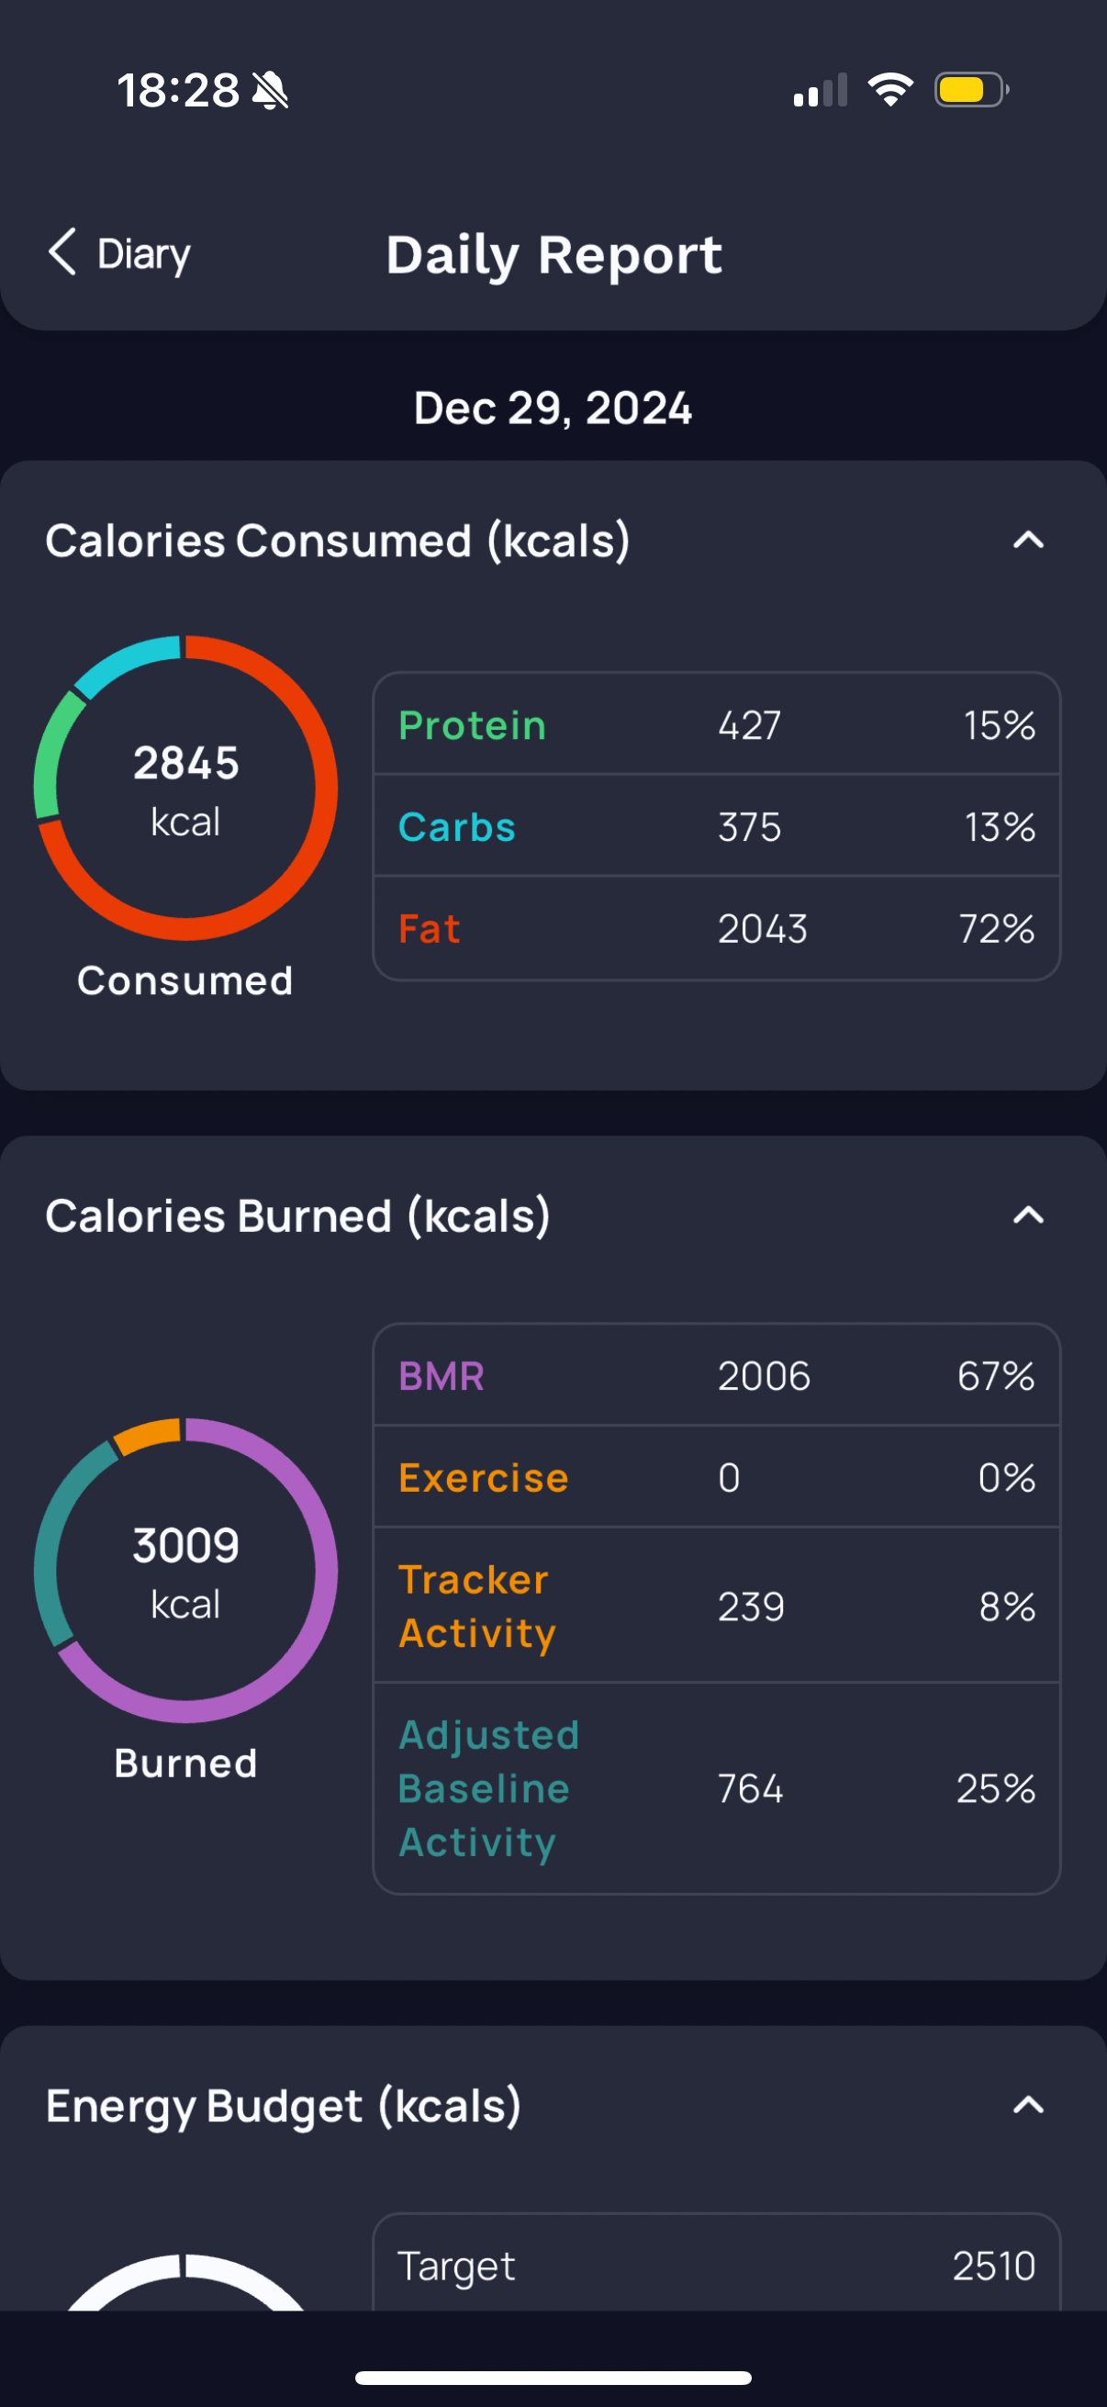Screen dimensions: 1107x2407
Task: Tap the Target energy budget row
Action: [x=717, y=2265]
